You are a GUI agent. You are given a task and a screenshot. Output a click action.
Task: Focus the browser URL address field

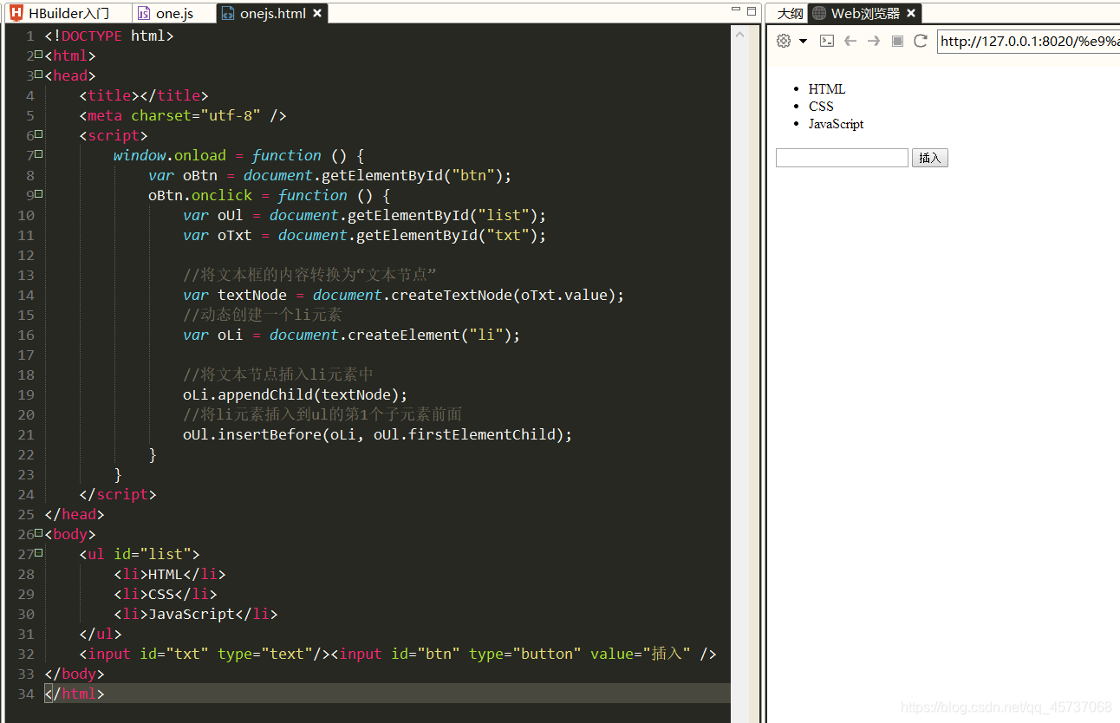pos(1028,42)
